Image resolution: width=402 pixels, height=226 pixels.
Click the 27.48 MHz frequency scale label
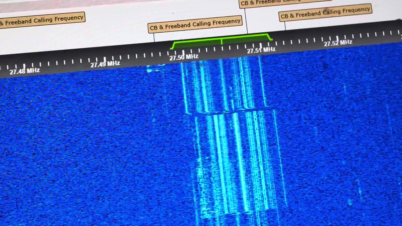click(24, 71)
